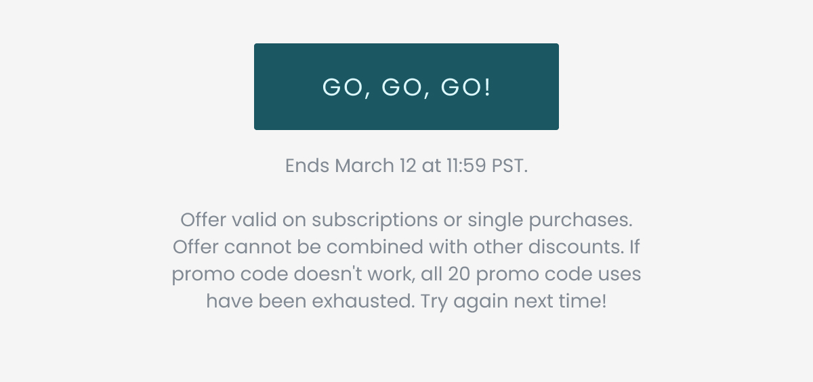This screenshot has height=382, width=813.
Task: Click the word 'exhausted' in the last line
Action: coord(369,301)
